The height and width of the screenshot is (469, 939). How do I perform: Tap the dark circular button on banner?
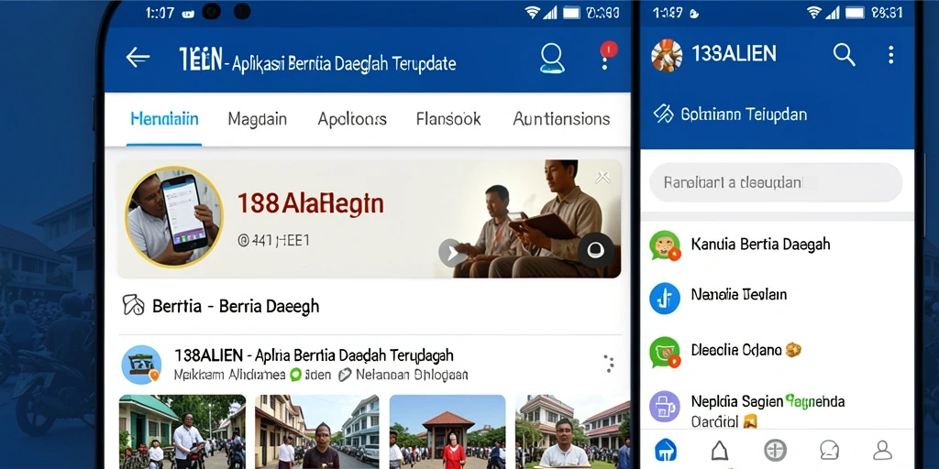pos(595,250)
